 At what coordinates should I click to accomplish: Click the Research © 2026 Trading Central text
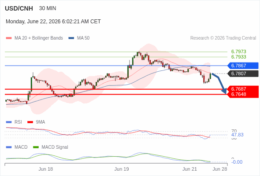223,38
